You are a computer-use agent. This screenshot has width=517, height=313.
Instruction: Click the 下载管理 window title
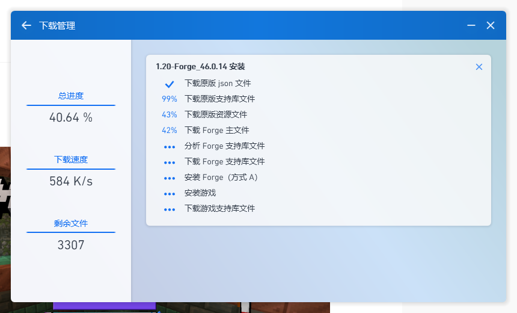57,25
